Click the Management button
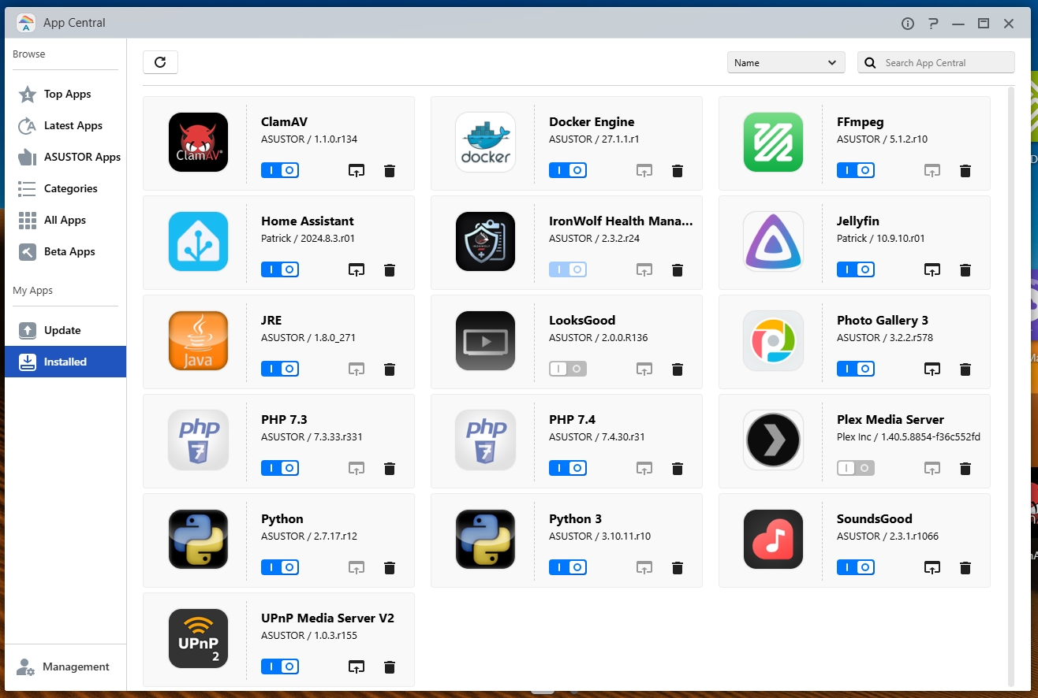This screenshot has height=698, width=1038. point(76,666)
